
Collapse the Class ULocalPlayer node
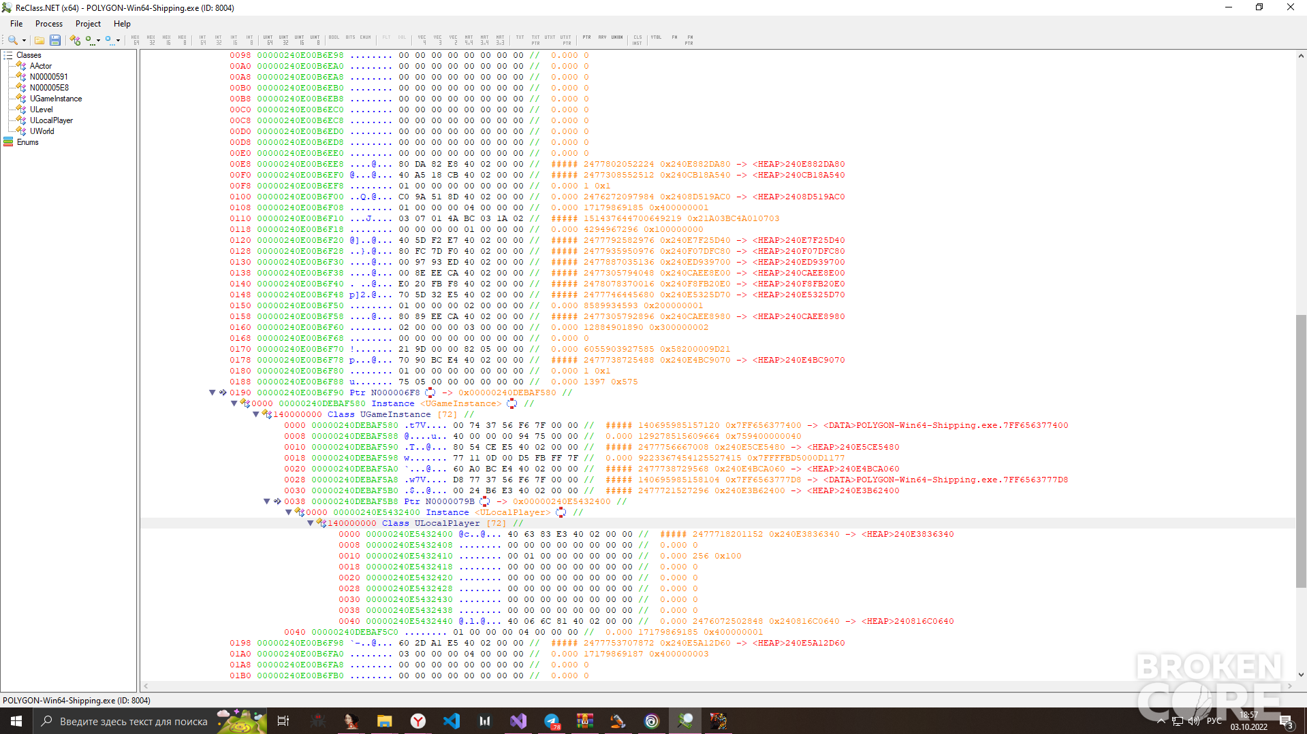point(311,523)
